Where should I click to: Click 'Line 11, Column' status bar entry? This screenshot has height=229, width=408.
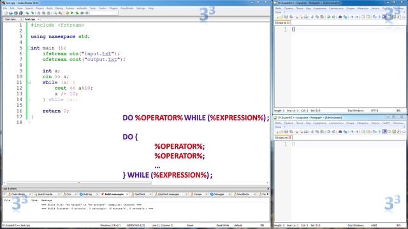click(162, 225)
